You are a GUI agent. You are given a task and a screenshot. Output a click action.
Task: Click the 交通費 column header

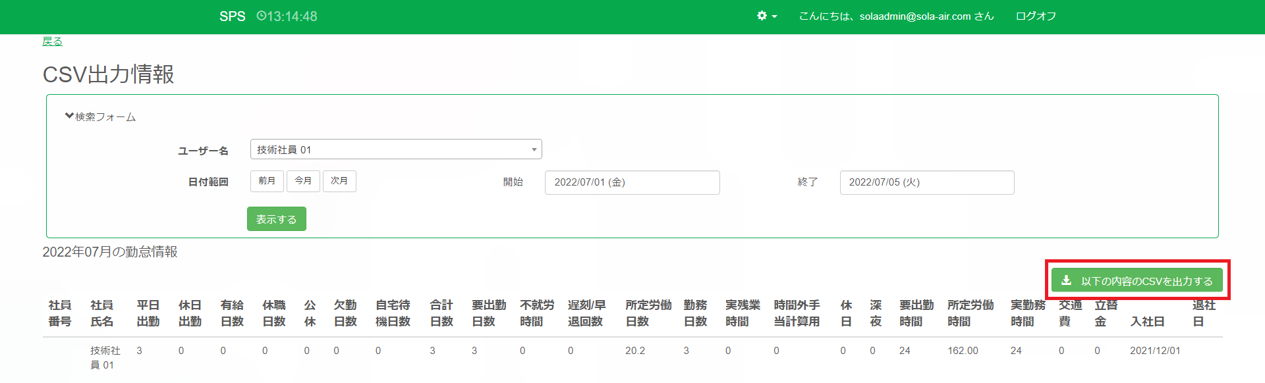pyautogui.click(x=1069, y=313)
